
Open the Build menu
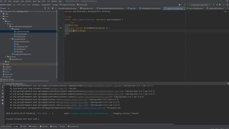(34, 1)
